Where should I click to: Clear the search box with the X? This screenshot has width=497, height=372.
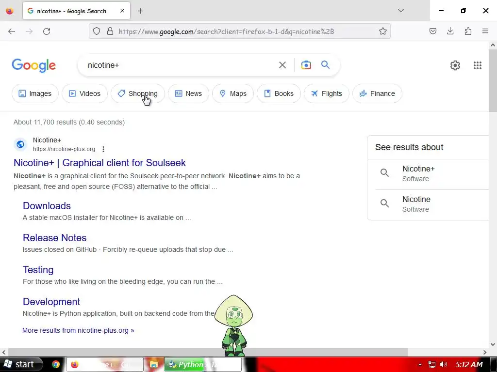point(282,65)
